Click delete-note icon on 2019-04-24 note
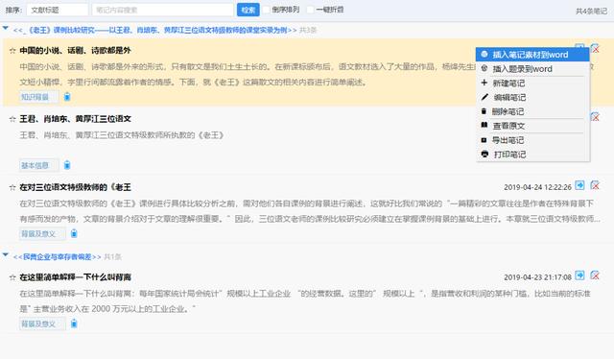Viewport: 614px width, 359px height. [x=595, y=185]
